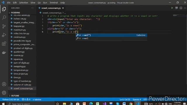187x105 pixels.
Task: Split the editor right
Action: tap(181, 8)
